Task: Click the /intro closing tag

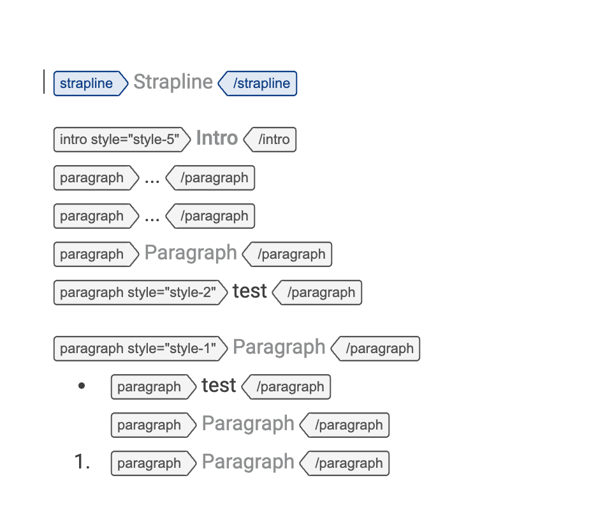Action: (x=270, y=140)
